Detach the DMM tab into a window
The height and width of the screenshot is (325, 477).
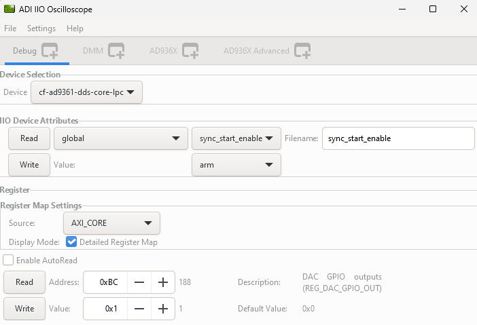[116, 51]
